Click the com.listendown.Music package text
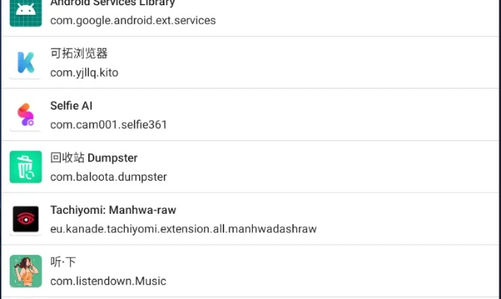 coord(108,281)
